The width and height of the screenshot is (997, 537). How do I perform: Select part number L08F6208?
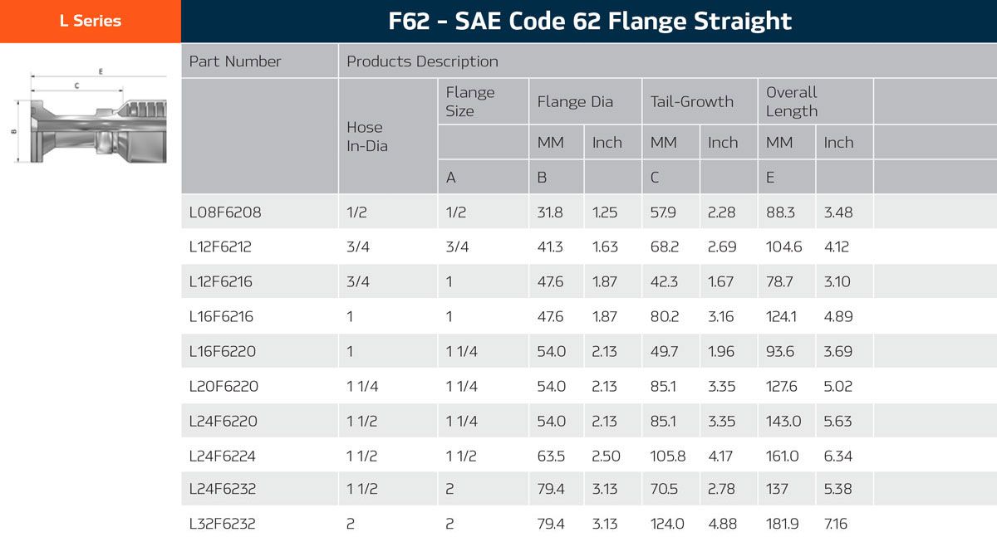pyautogui.click(x=225, y=212)
